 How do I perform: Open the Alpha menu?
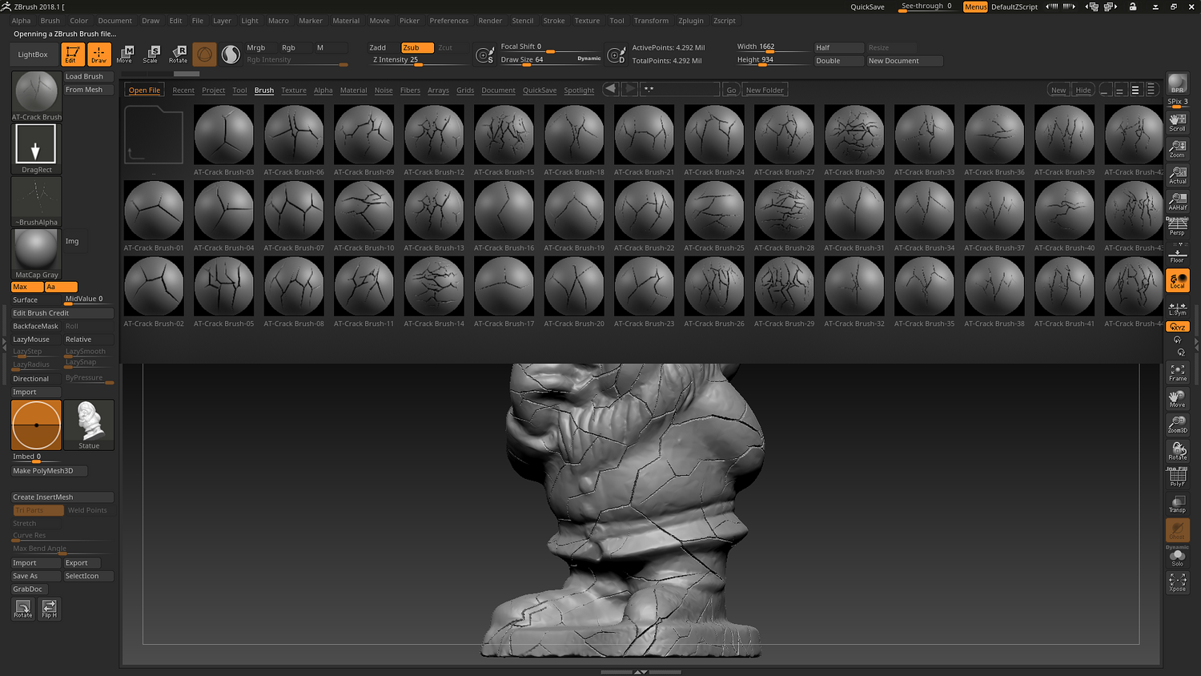tap(21, 21)
